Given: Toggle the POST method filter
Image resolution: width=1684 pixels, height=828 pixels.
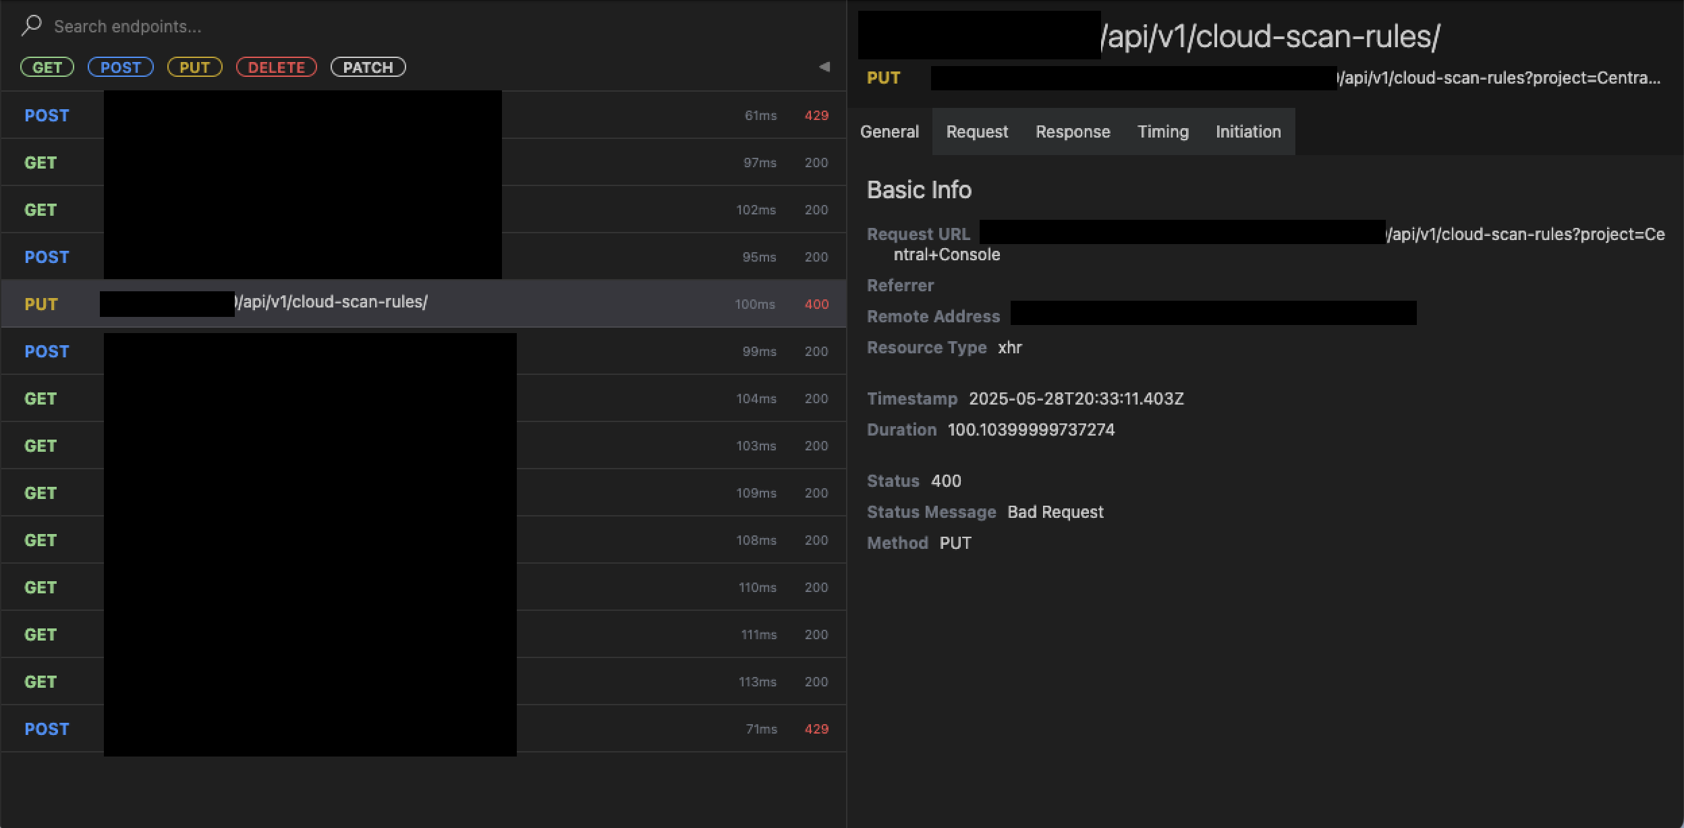Looking at the screenshot, I should pyautogui.click(x=121, y=67).
